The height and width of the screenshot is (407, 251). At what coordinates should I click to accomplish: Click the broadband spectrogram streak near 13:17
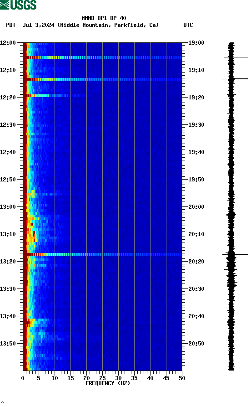103,254
